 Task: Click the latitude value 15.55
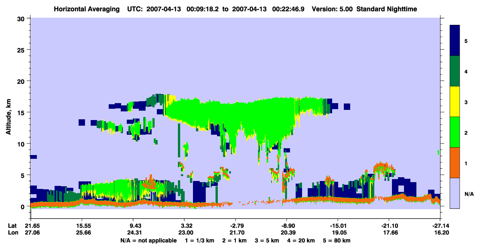pos(82,226)
